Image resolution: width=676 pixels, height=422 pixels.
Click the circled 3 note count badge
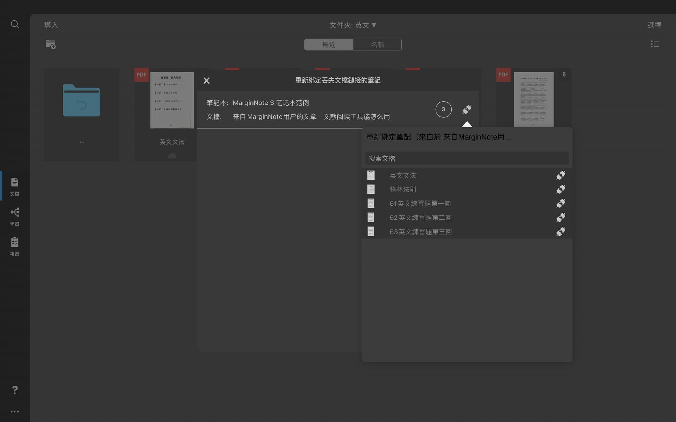[443, 109]
